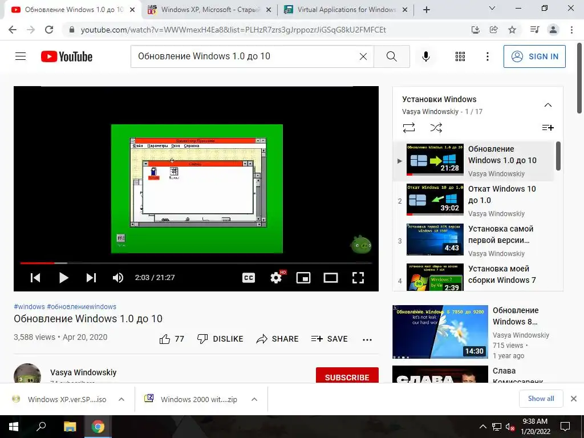Viewport: 584px width, 438px height.
Task: Open File Explorer from taskbar
Action: 70,427
